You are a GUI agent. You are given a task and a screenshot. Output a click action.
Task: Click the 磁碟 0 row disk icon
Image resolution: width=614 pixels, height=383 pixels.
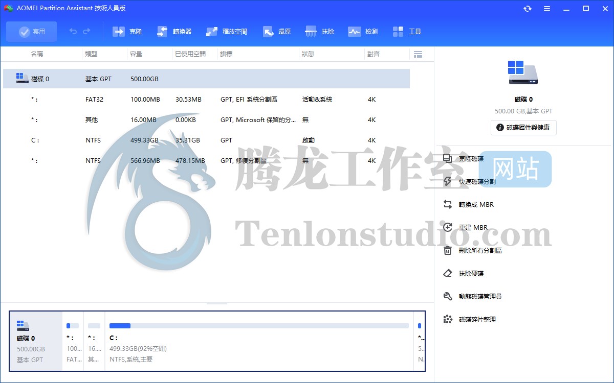(x=22, y=78)
